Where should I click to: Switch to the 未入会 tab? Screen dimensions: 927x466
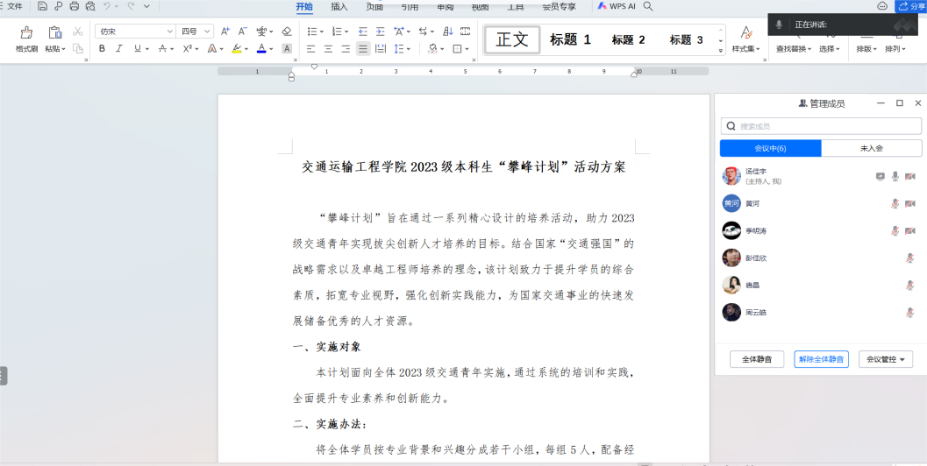pyautogui.click(x=871, y=149)
